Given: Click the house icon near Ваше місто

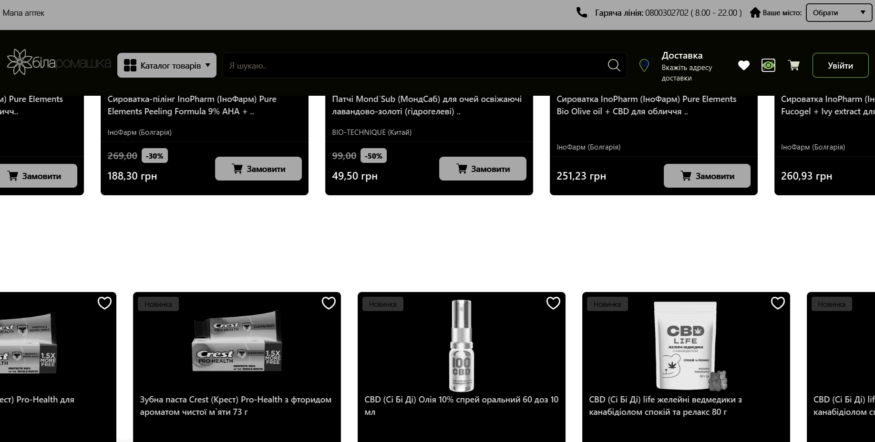Looking at the screenshot, I should [755, 12].
